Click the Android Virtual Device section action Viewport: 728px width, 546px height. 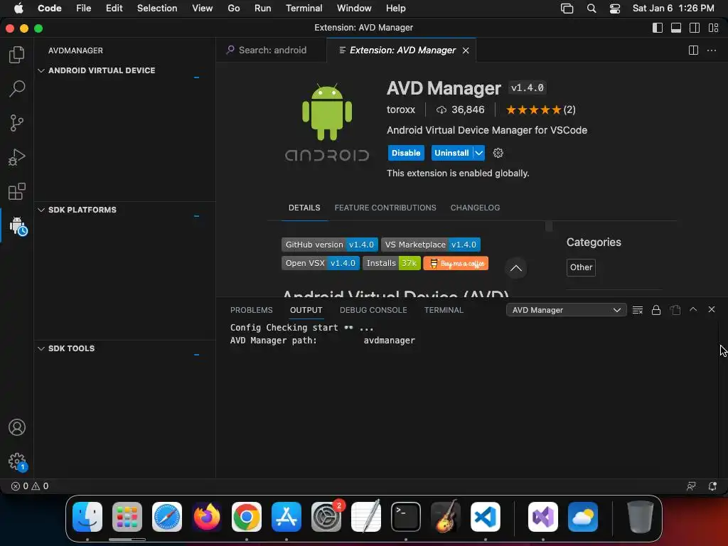coord(196,77)
